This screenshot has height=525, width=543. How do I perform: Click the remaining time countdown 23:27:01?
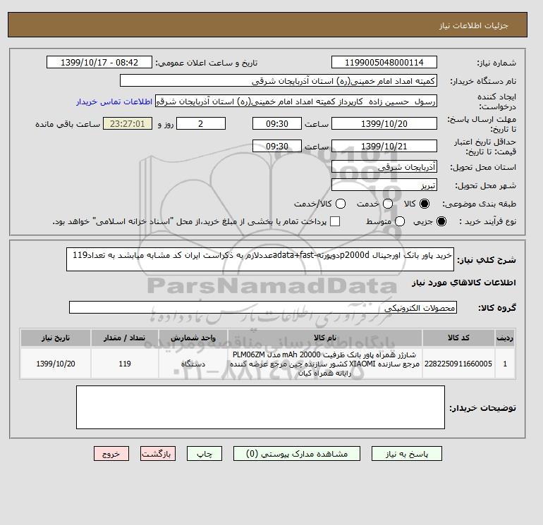[128, 123]
